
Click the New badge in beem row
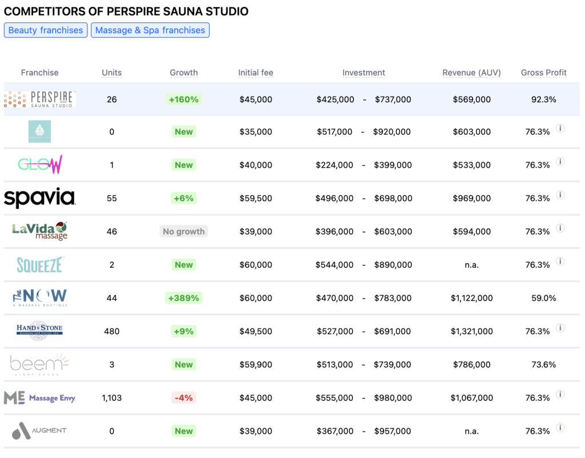pos(183,364)
